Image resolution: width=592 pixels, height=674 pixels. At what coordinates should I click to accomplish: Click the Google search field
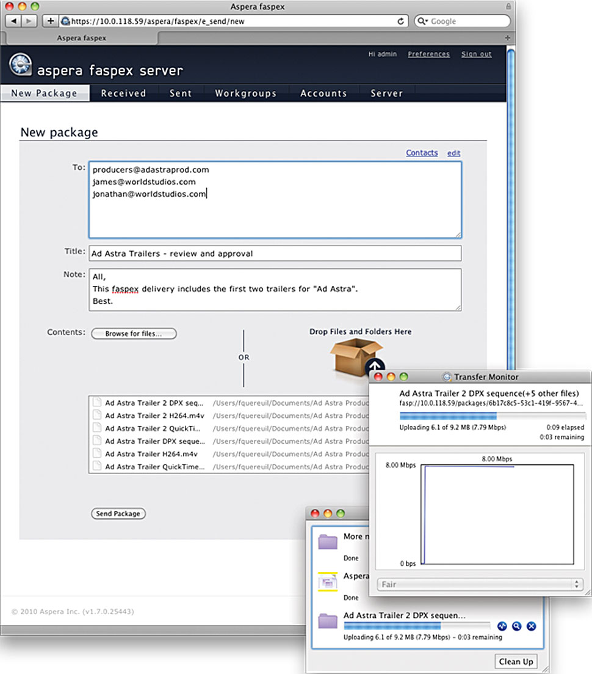(x=463, y=21)
